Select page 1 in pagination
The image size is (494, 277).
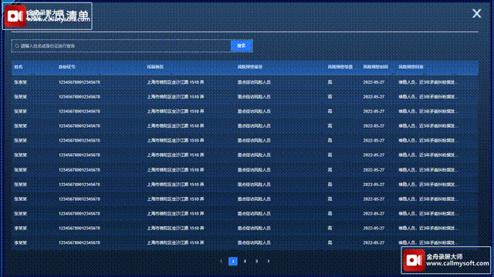(233, 262)
